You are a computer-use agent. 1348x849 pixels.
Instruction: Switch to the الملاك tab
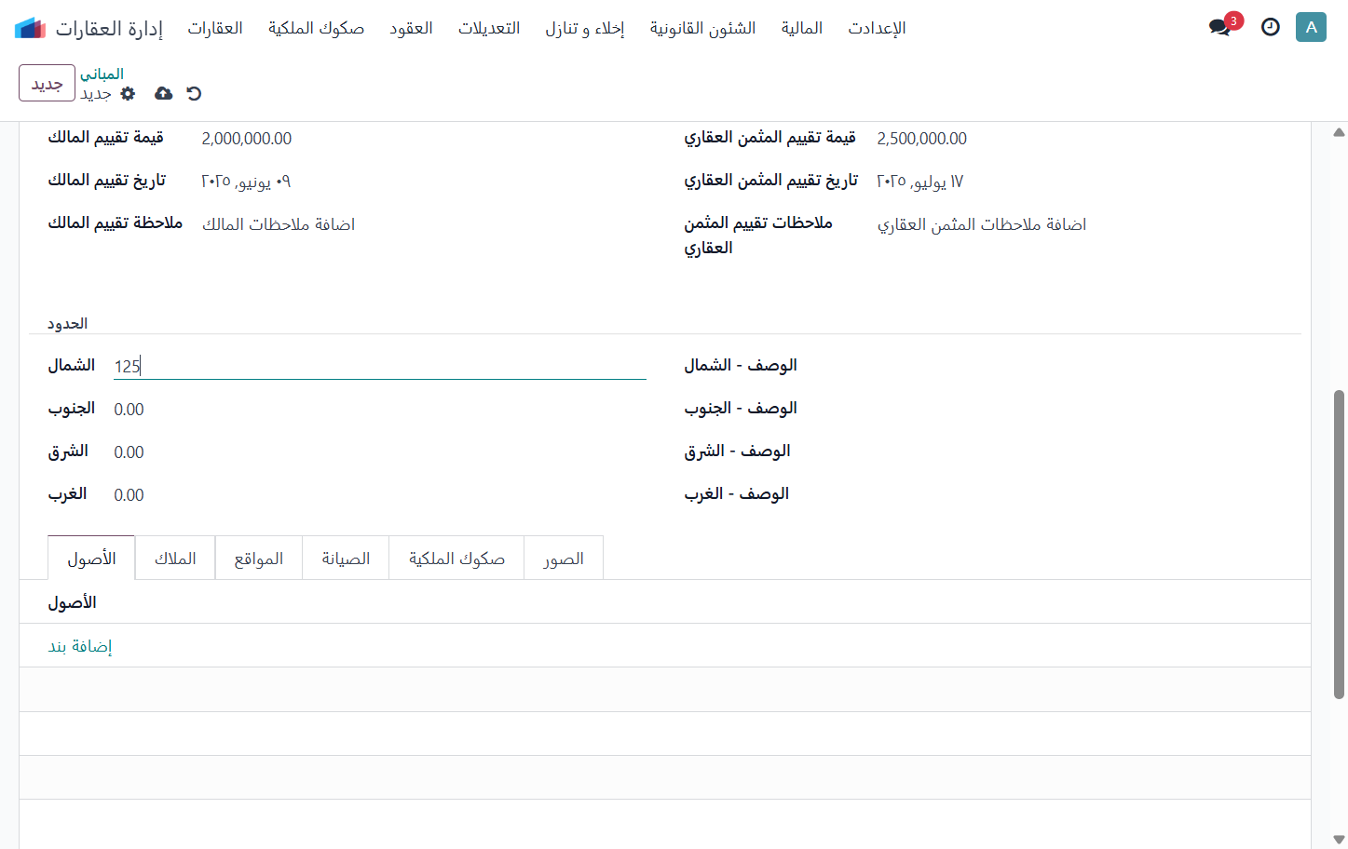tap(175, 558)
